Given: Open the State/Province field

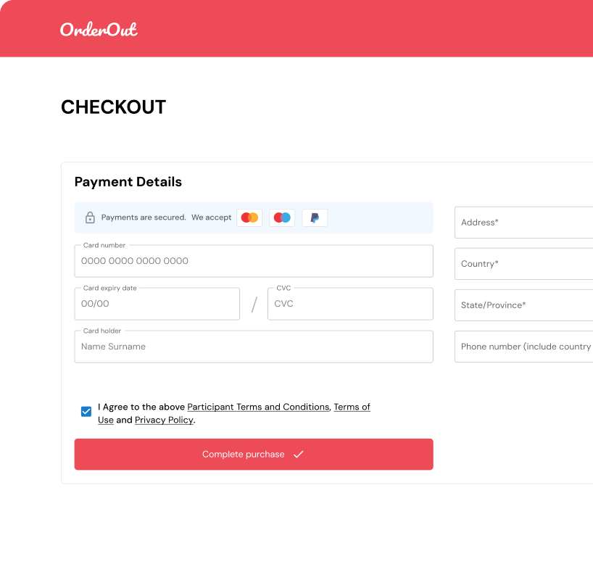Looking at the screenshot, I should 523,305.
